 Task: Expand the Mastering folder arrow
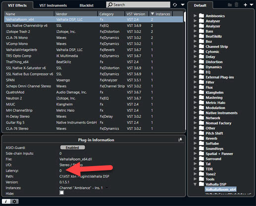click(x=195, y=97)
